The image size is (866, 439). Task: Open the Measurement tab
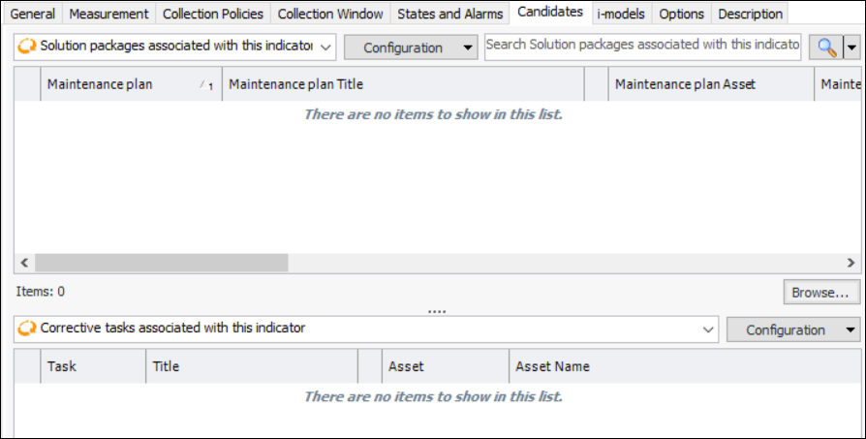coord(108,14)
